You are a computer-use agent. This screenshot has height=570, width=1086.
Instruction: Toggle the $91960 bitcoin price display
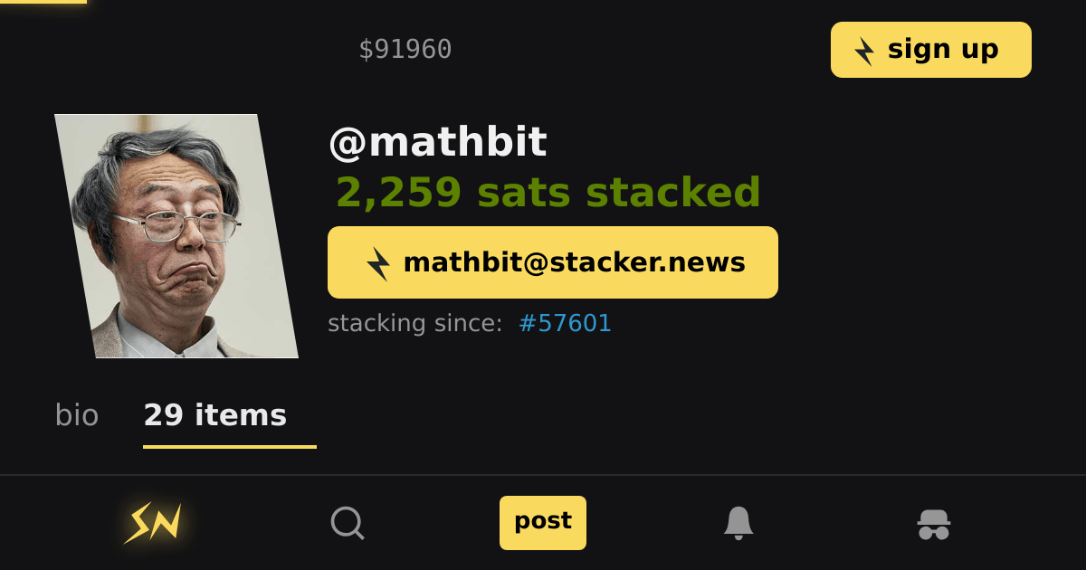[x=405, y=50]
